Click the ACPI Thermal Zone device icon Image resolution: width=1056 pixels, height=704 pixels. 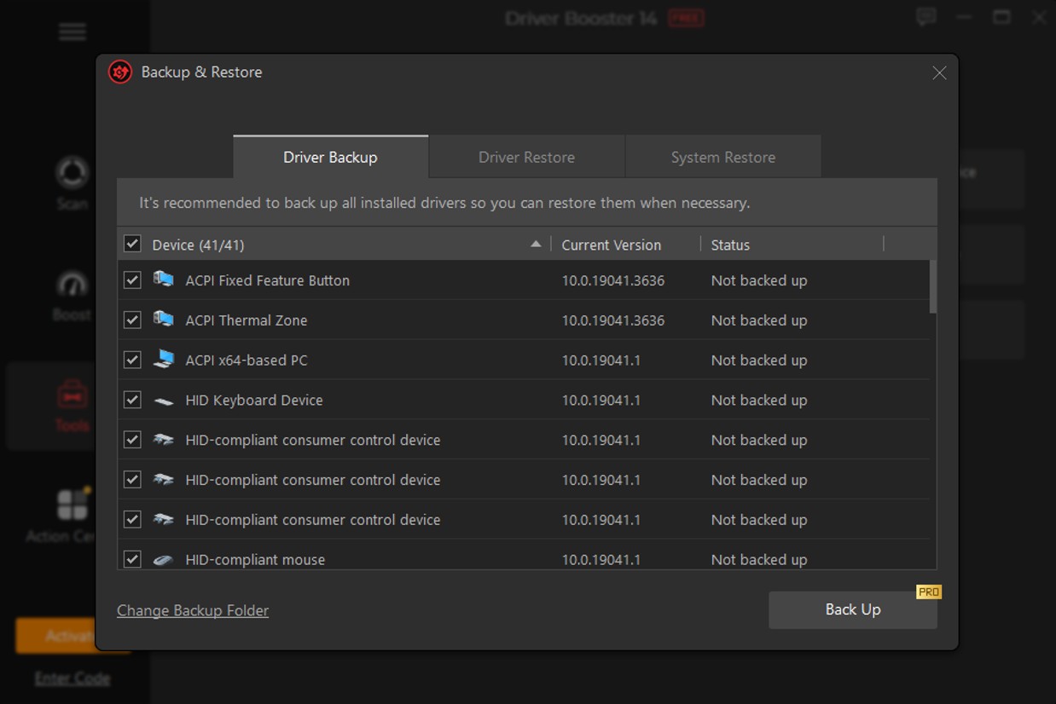(x=163, y=320)
